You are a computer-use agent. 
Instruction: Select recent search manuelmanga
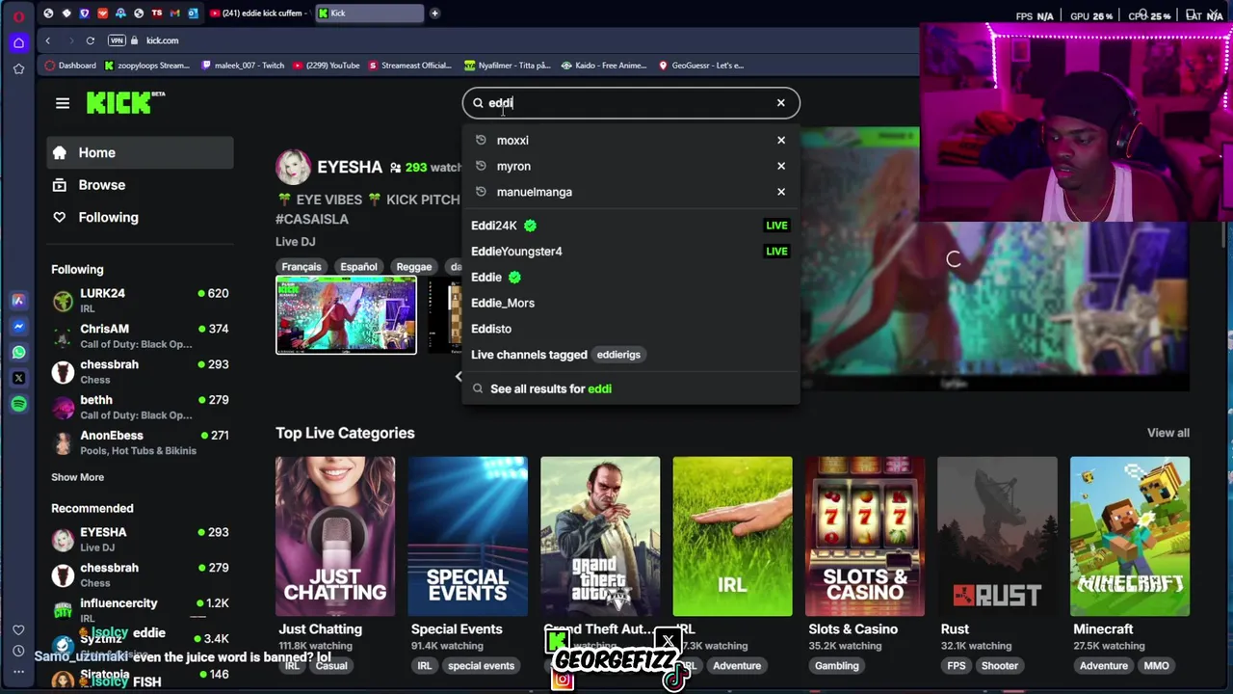[x=534, y=192]
